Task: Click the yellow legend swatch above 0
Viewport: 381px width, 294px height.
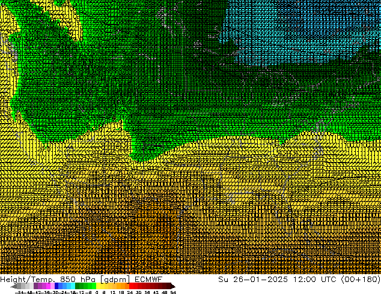Action: (x=99, y=286)
